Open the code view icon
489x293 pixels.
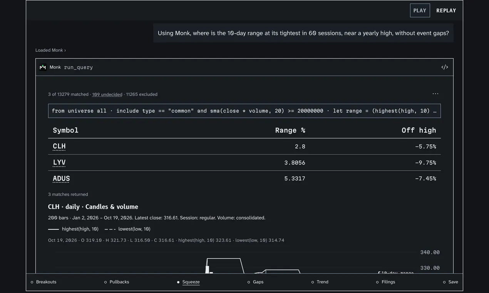click(x=445, y=67)
